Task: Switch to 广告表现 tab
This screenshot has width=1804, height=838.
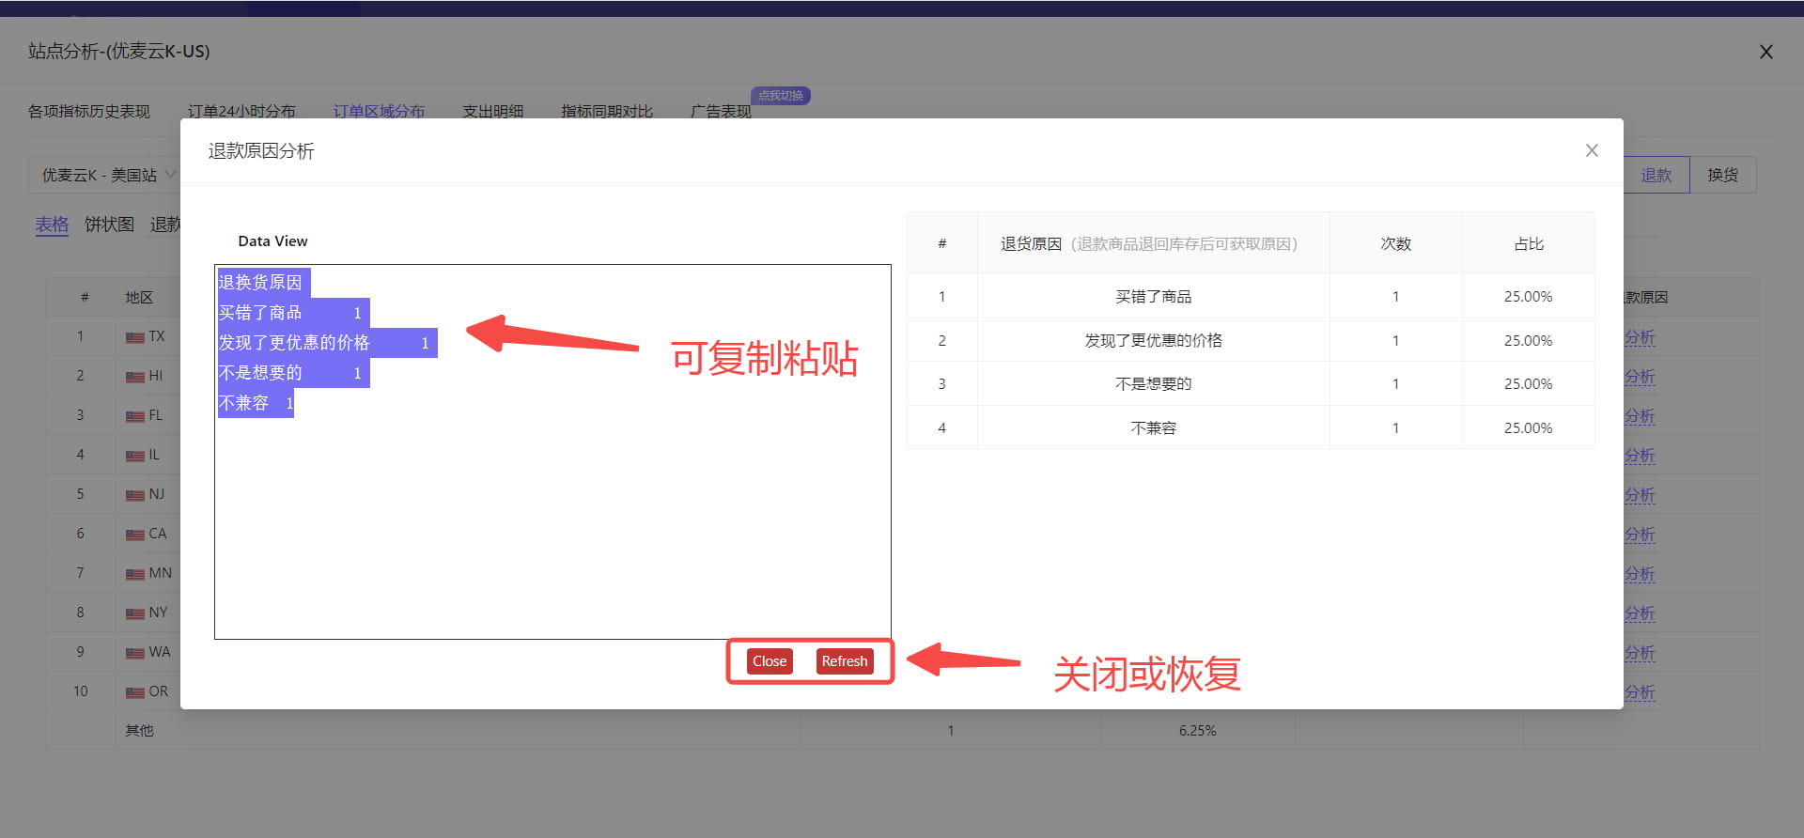Action: (x=721, y=111)
